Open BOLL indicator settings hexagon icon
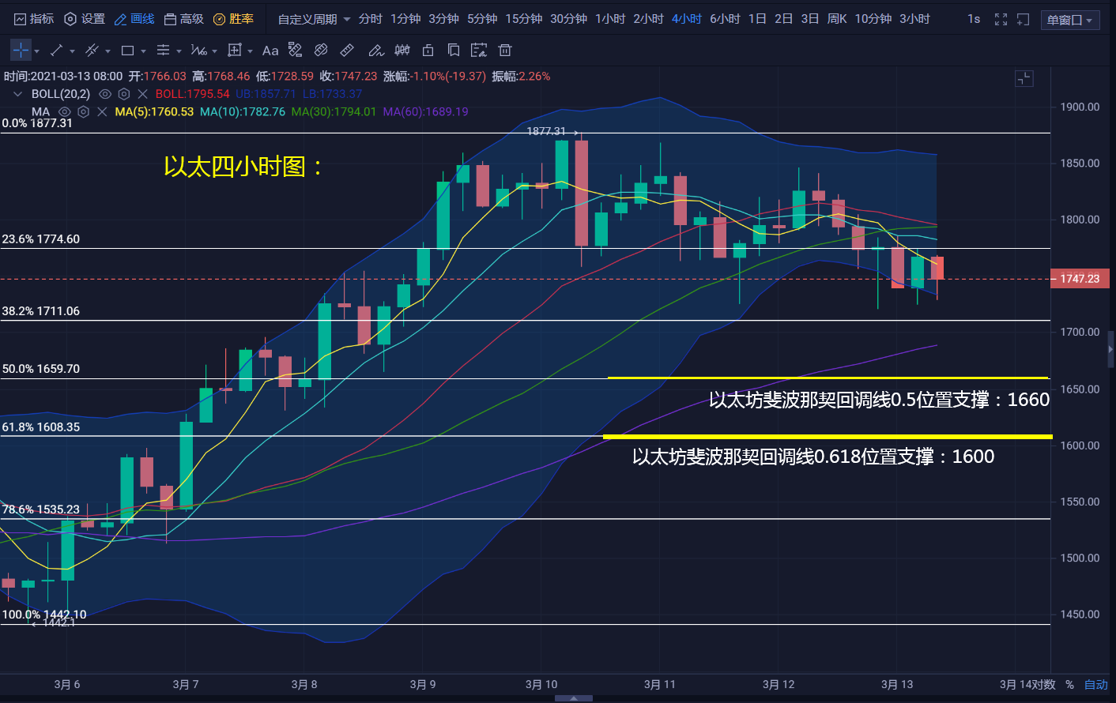Screen dimensions: 1116x703 click(123, 94)
